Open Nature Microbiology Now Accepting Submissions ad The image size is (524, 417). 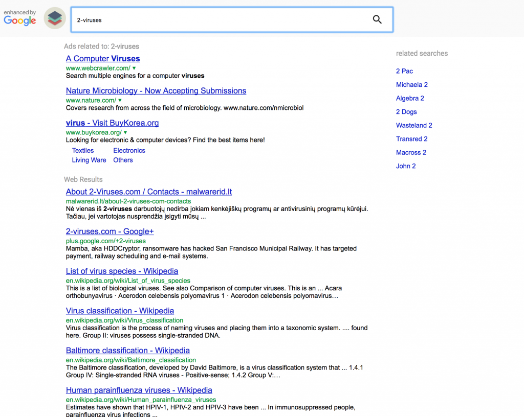[156, 91]
